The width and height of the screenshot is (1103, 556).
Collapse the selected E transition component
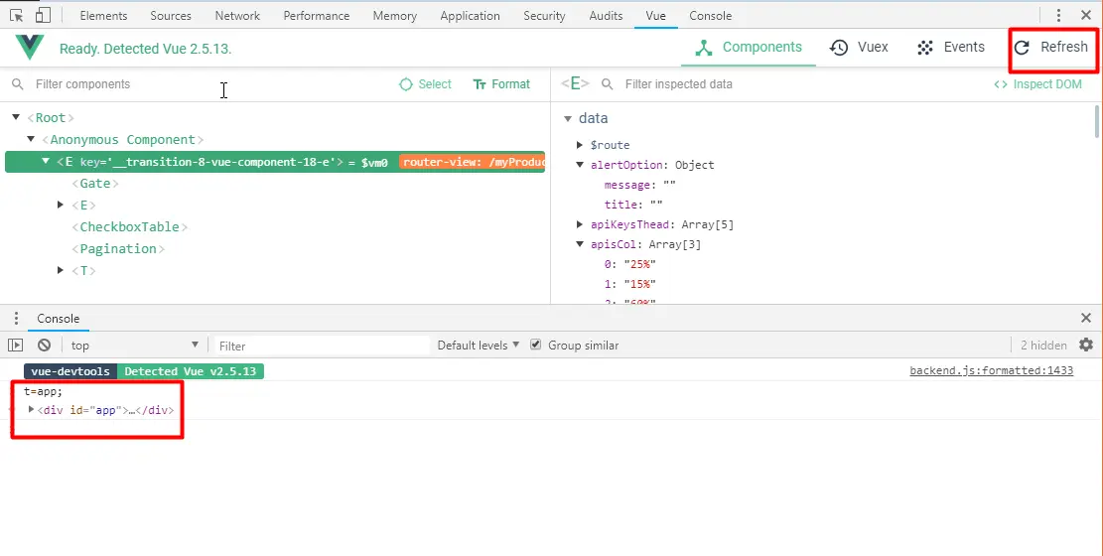(46, 161)
